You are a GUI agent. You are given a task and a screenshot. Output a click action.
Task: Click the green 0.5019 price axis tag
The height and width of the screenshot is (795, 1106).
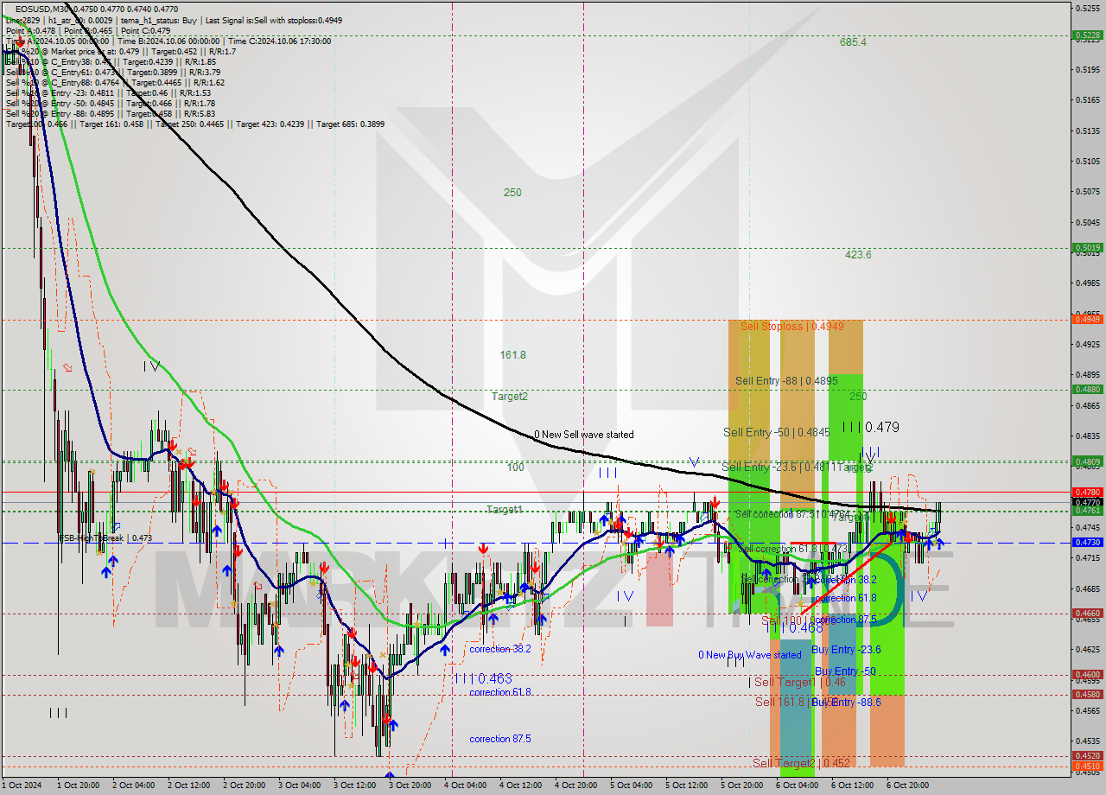1087,248
